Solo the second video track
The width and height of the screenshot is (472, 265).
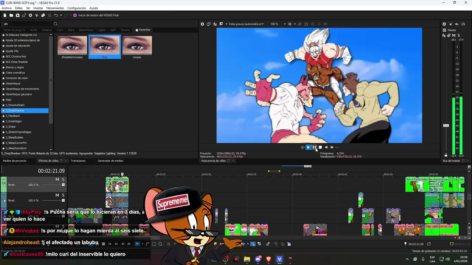(63, 195)
